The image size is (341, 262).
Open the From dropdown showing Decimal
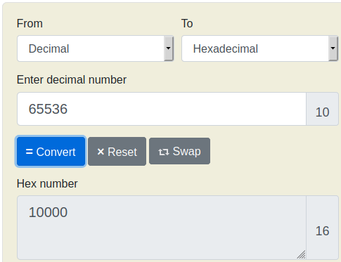(x=96, y=48)
